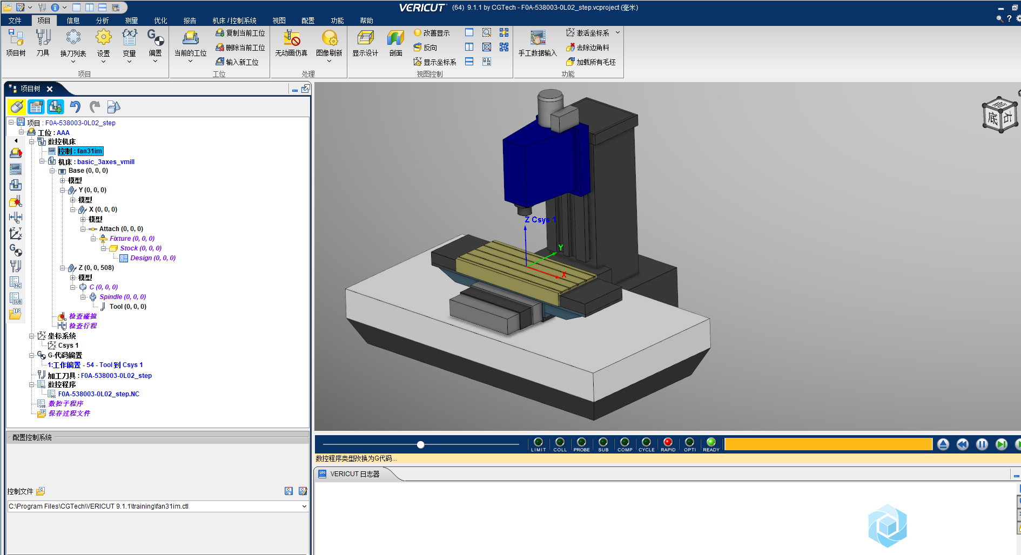Toggle configure panel icon in tree toolbar
Viewport: 1021px width, 555px height.
click(x=36, y=107)
